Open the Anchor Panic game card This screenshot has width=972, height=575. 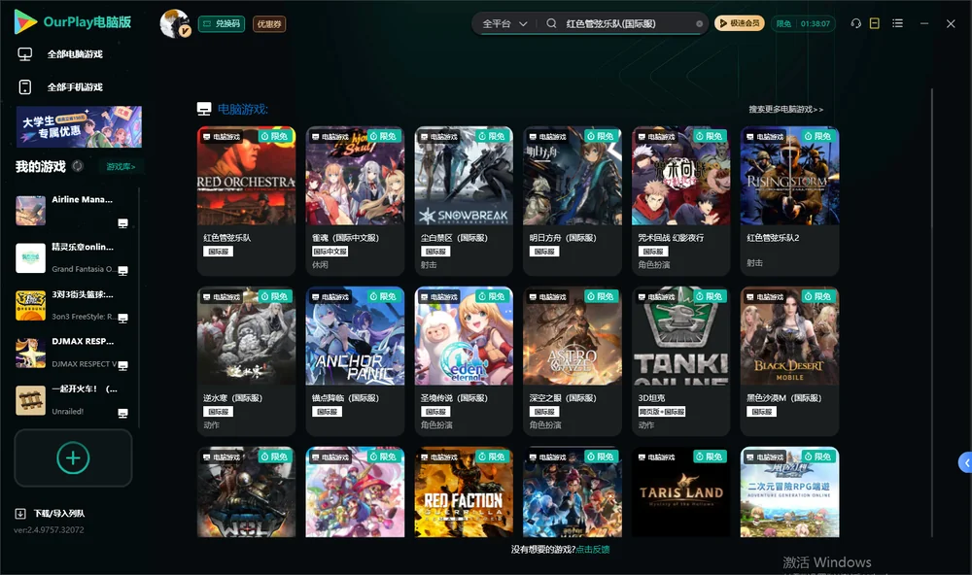tap(355, 361)
